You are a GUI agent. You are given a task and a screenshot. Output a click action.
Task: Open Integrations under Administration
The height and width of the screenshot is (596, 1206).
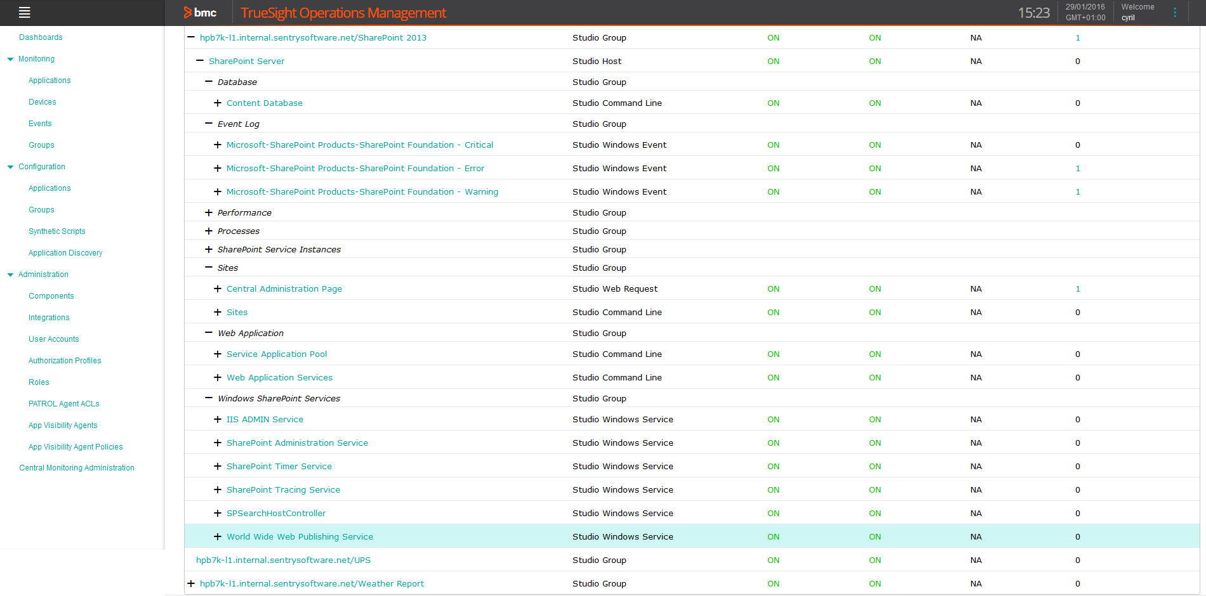(49, 318)
